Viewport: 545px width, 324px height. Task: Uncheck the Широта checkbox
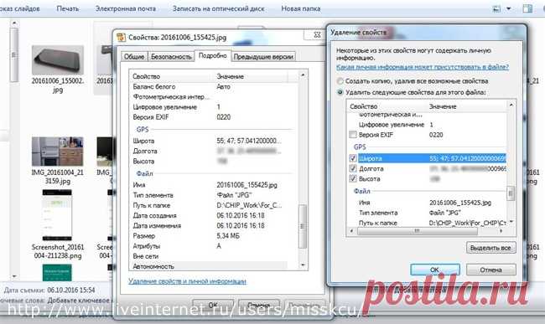point(353,158)
